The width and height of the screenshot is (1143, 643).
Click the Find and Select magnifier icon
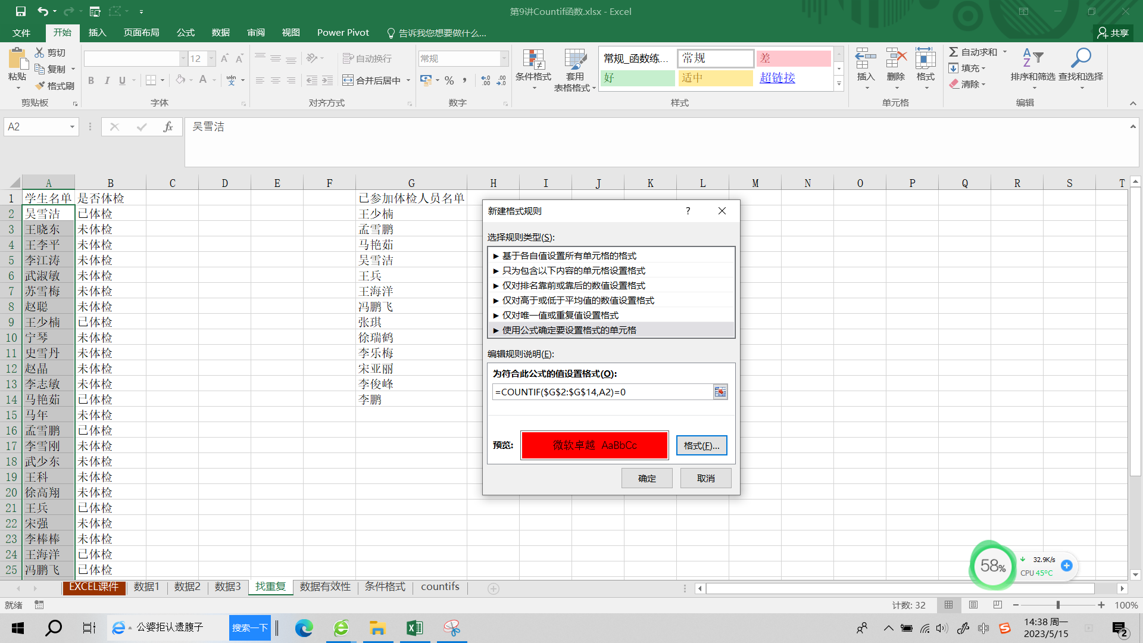[x=1080, y=58]
